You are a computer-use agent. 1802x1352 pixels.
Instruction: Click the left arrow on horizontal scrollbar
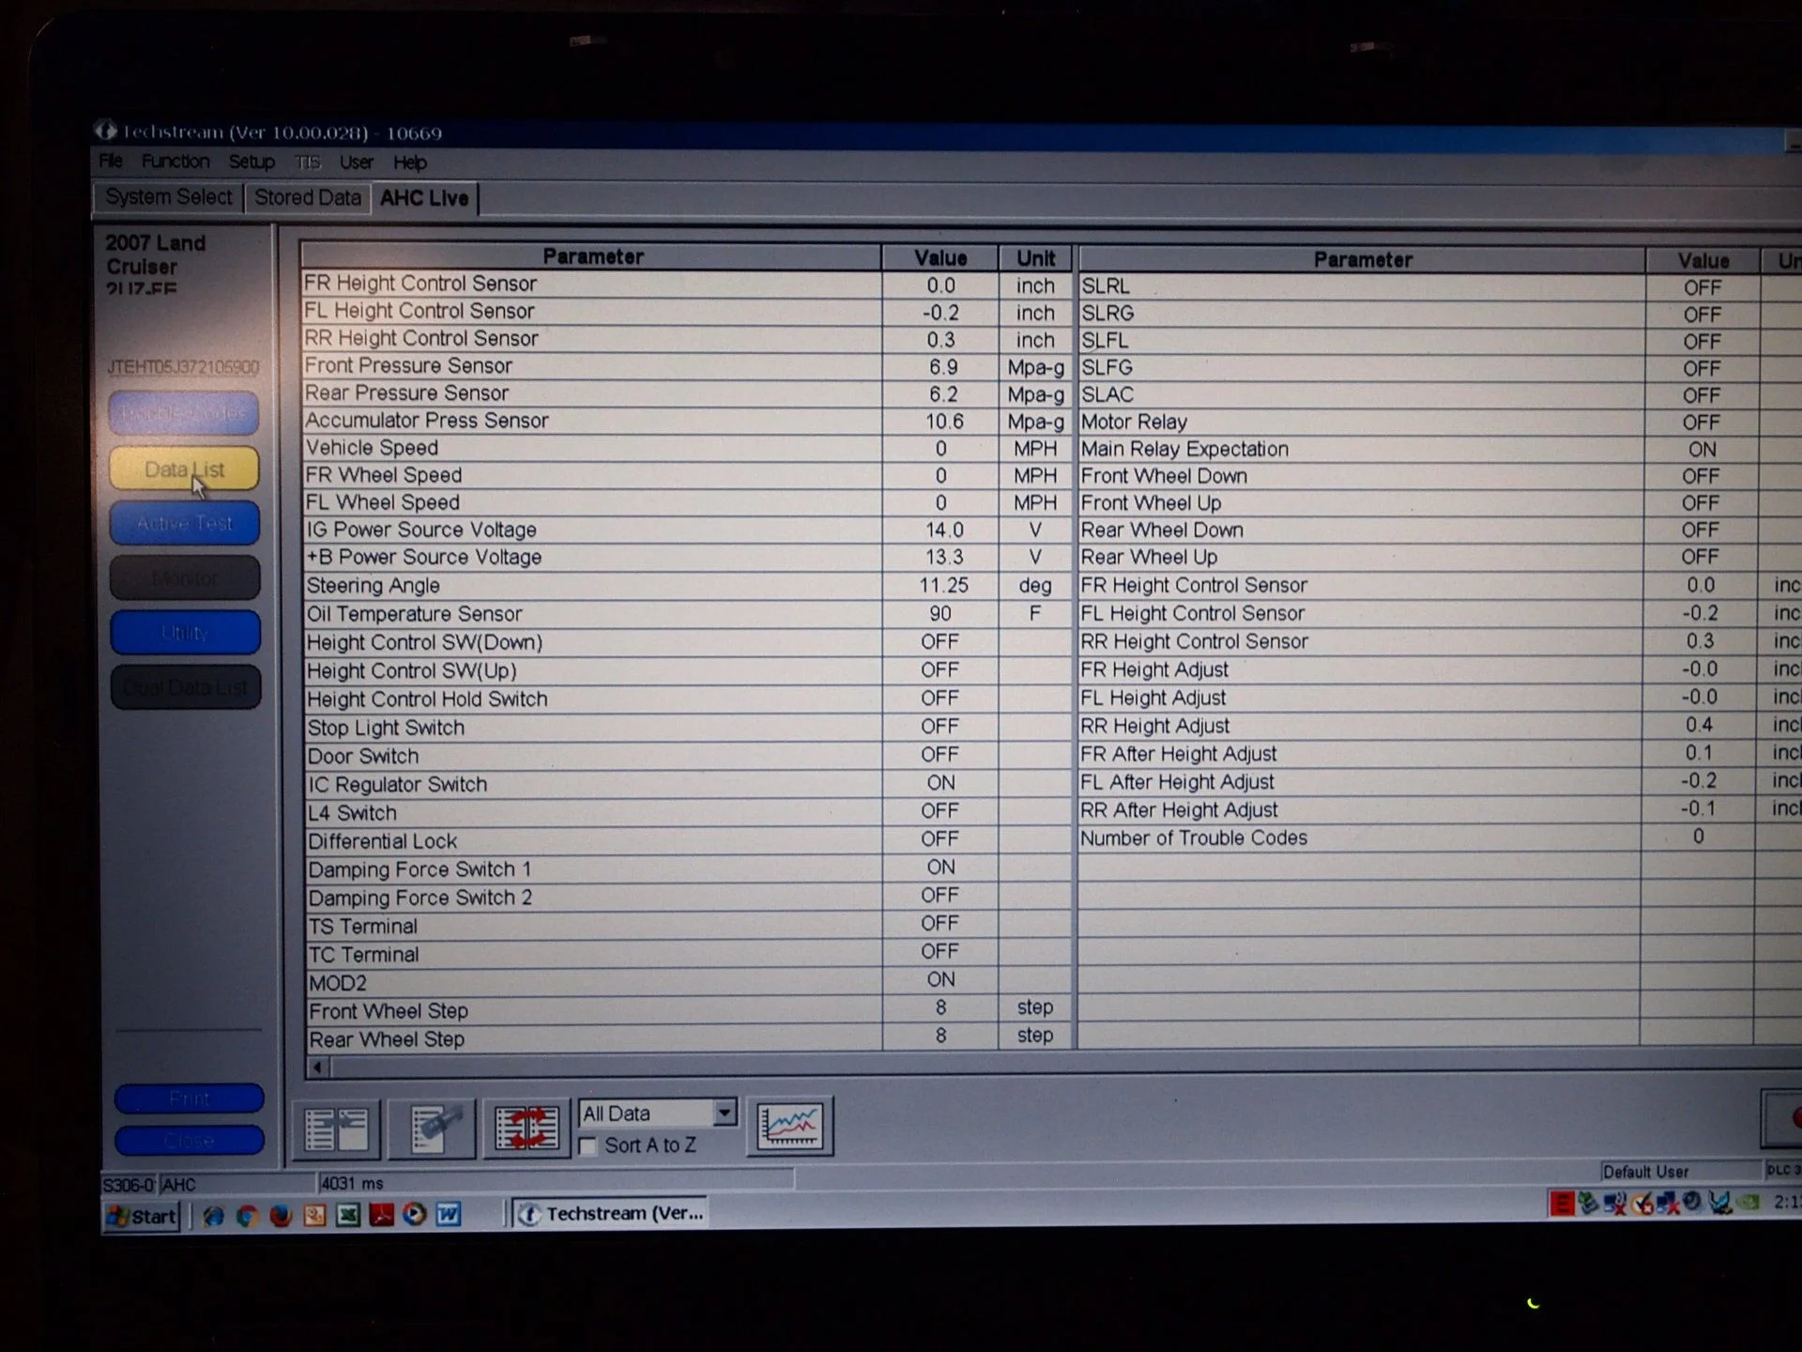pyautogui.click(x=318, y=1068)
